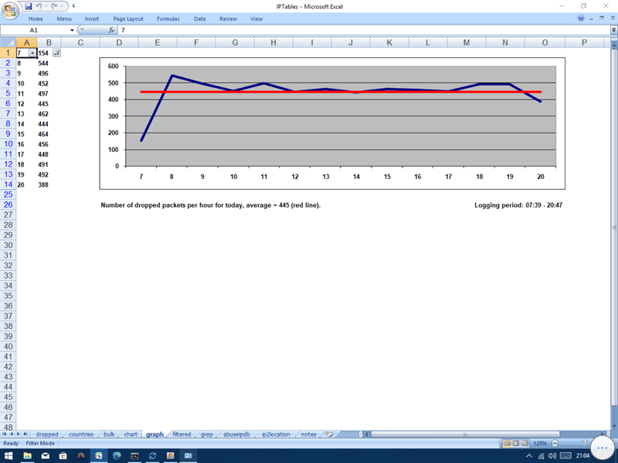
Task: Open the Redo history dropdown arrow
Action: [x=61, y=6]
